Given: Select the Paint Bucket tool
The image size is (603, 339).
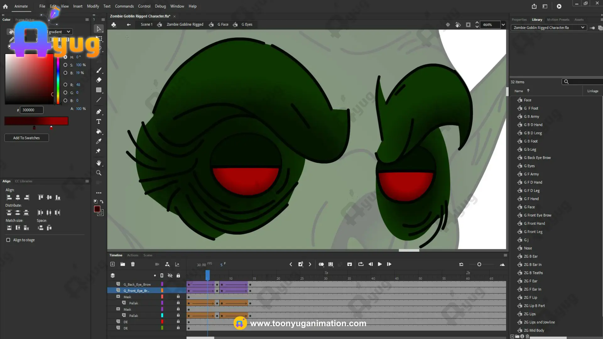Looking at the screenshot, I should click(x=99, y=132).
